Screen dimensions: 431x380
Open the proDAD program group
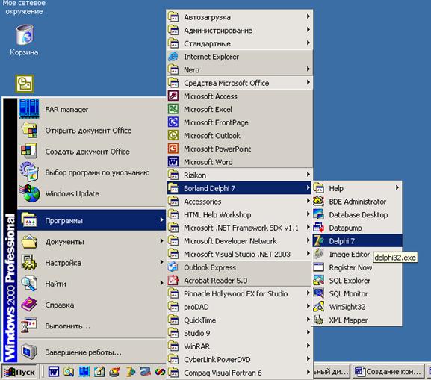pos(240,307)
